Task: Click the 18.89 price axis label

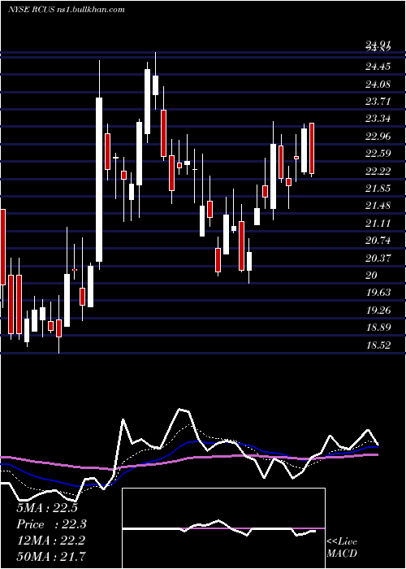Action: tap(378, 328)
